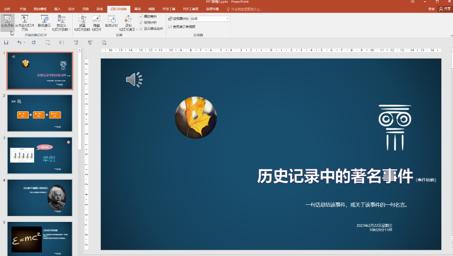Image resolution: width=453 pixels, height=256 pixels.
Task: Switch to the 设计 ribbon tab
Action: [x=71, y=9]
